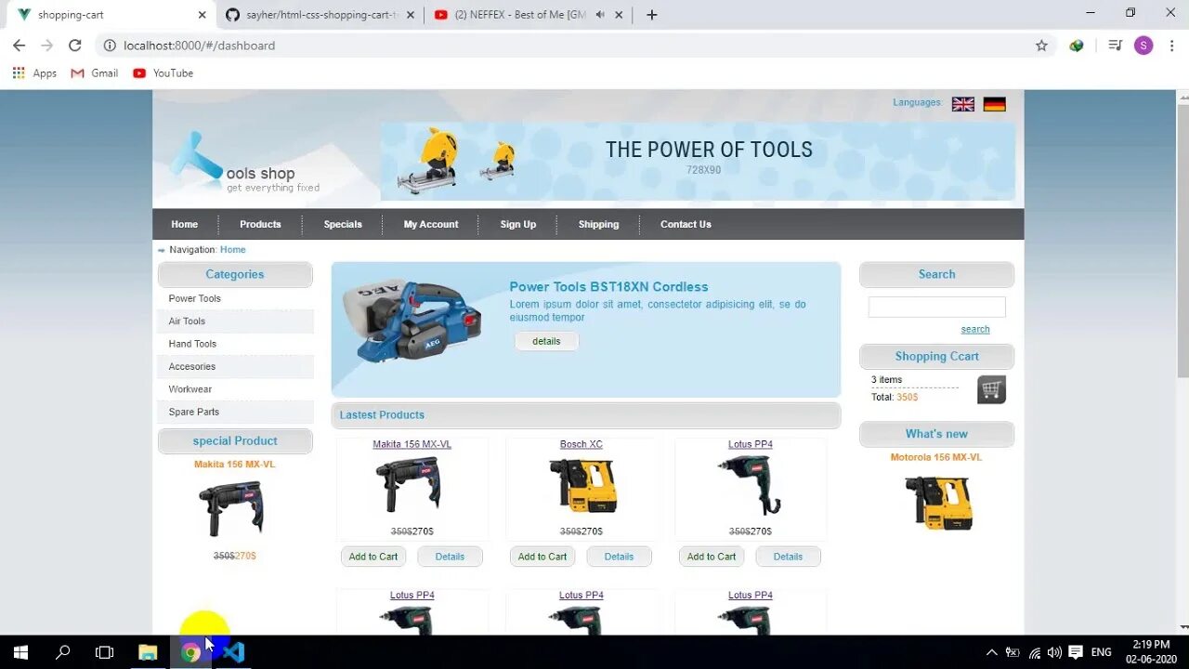1189x669 pixels.
Task: Open the Products menu item
Action: 260,224
